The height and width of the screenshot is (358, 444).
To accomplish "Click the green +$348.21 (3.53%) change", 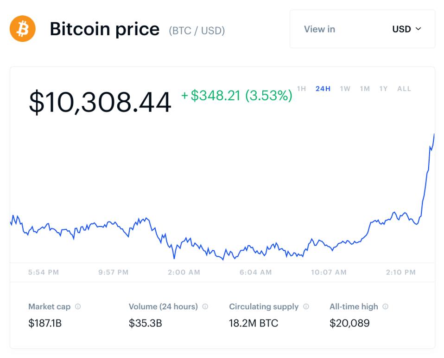I will coord(236,95).
